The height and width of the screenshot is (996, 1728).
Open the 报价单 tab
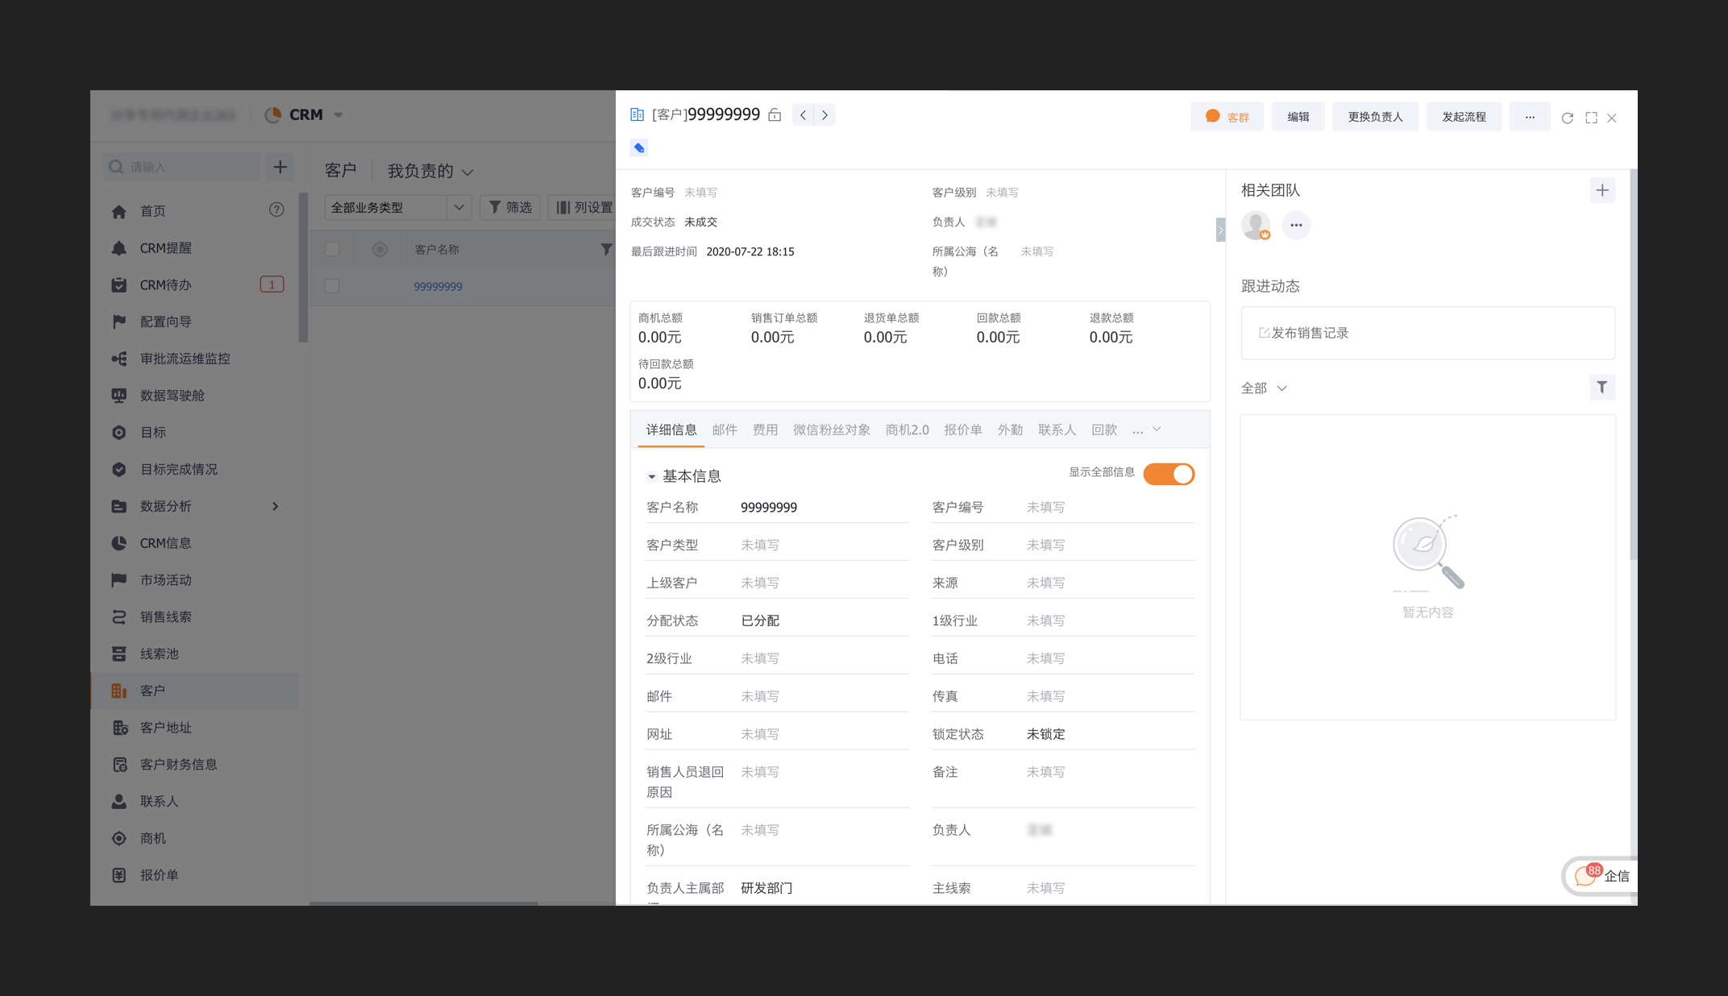click(962, 430)
